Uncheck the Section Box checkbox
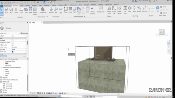This screenshot has height=98, width=175. point(13,52)
